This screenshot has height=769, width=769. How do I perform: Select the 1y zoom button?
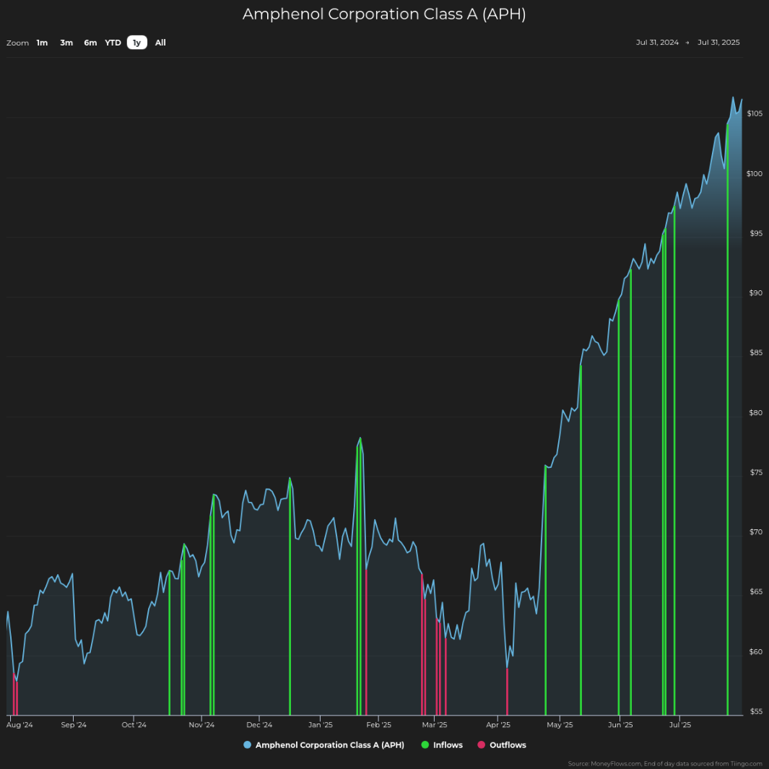point(136,43)
